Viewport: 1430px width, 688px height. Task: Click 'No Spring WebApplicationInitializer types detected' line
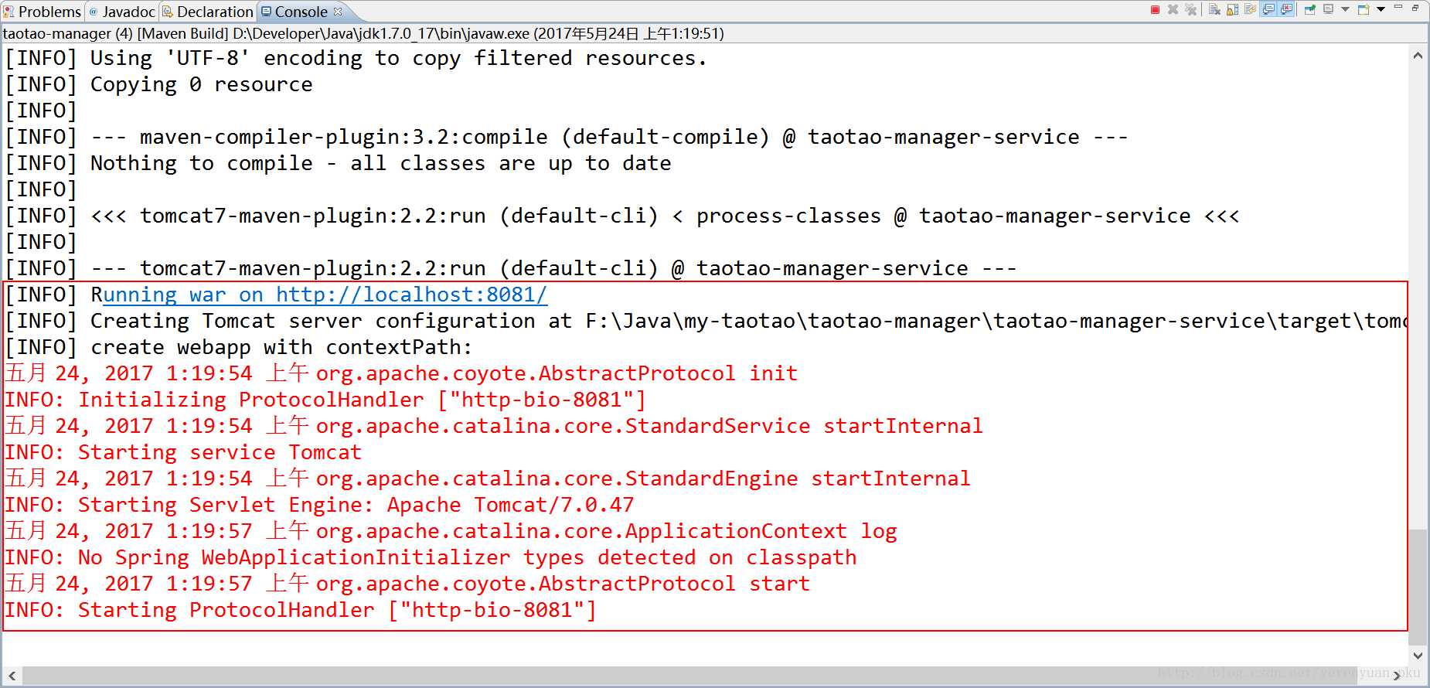click(x=431, y=557)
